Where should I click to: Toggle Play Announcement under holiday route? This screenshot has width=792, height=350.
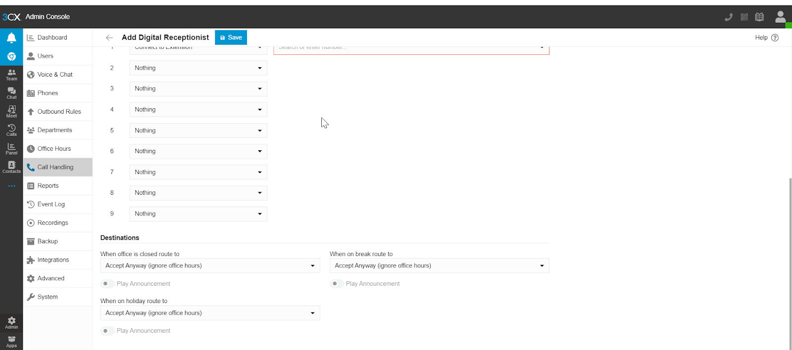(107, 331)
